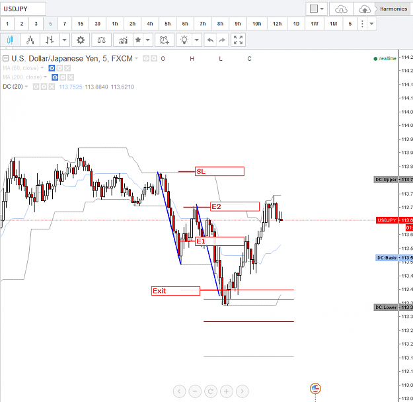Redo the last chart action
The height and width of the screenshot is (402, 413).
tap(222, 40)
